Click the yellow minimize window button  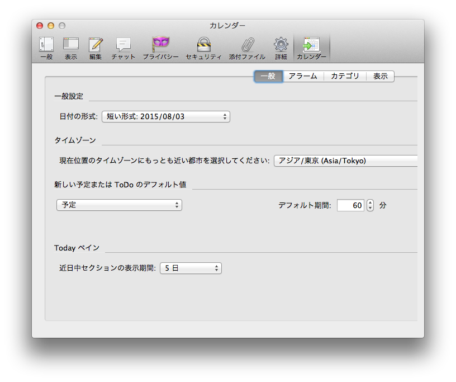click(51, 26)
